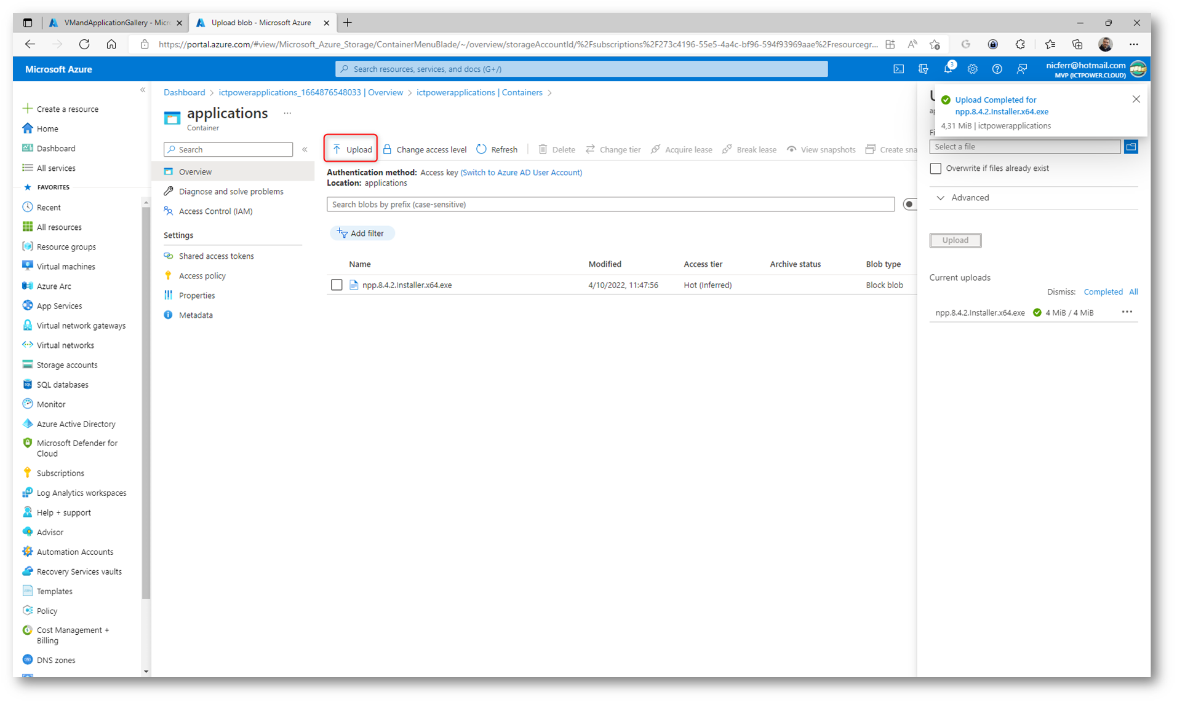Click the Azure global search bar
The width and height of the screenshot is (1177, 703).
pyautogui.click(x=581, y=69)
